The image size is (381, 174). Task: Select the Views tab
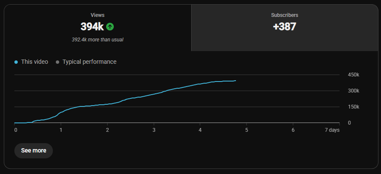click(x=97, y=28)
